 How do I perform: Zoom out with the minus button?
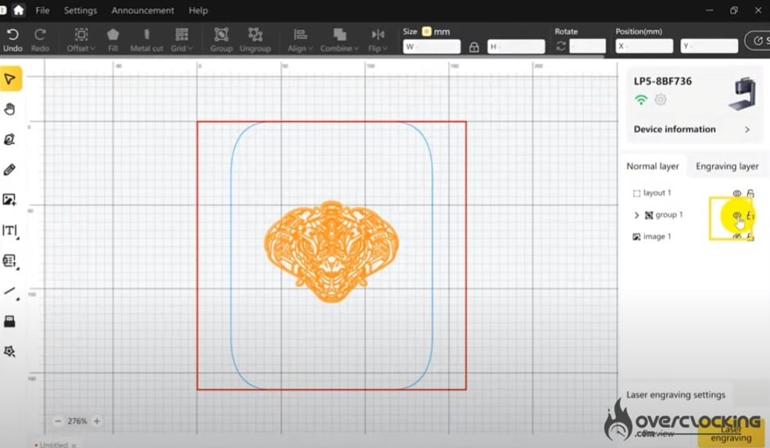coord(58,421)
